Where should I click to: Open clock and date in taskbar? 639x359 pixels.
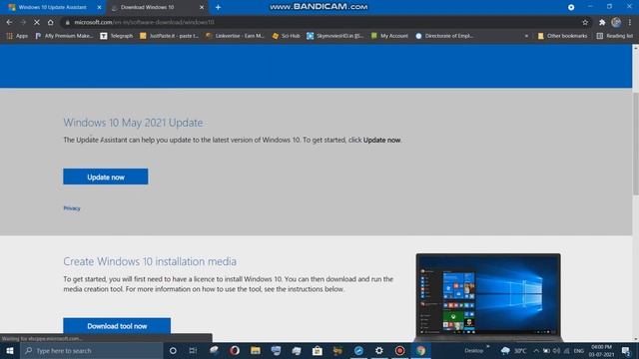tap(601, 351)
